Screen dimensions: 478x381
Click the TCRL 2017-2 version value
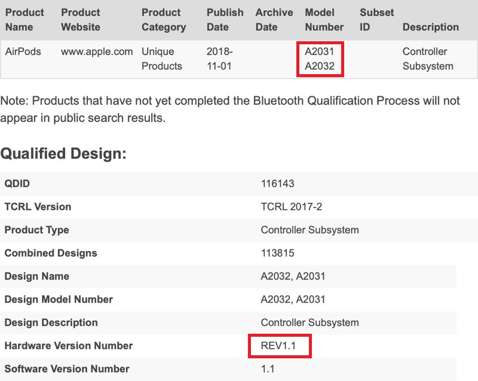pyautogui.click(x=292, y=207)
